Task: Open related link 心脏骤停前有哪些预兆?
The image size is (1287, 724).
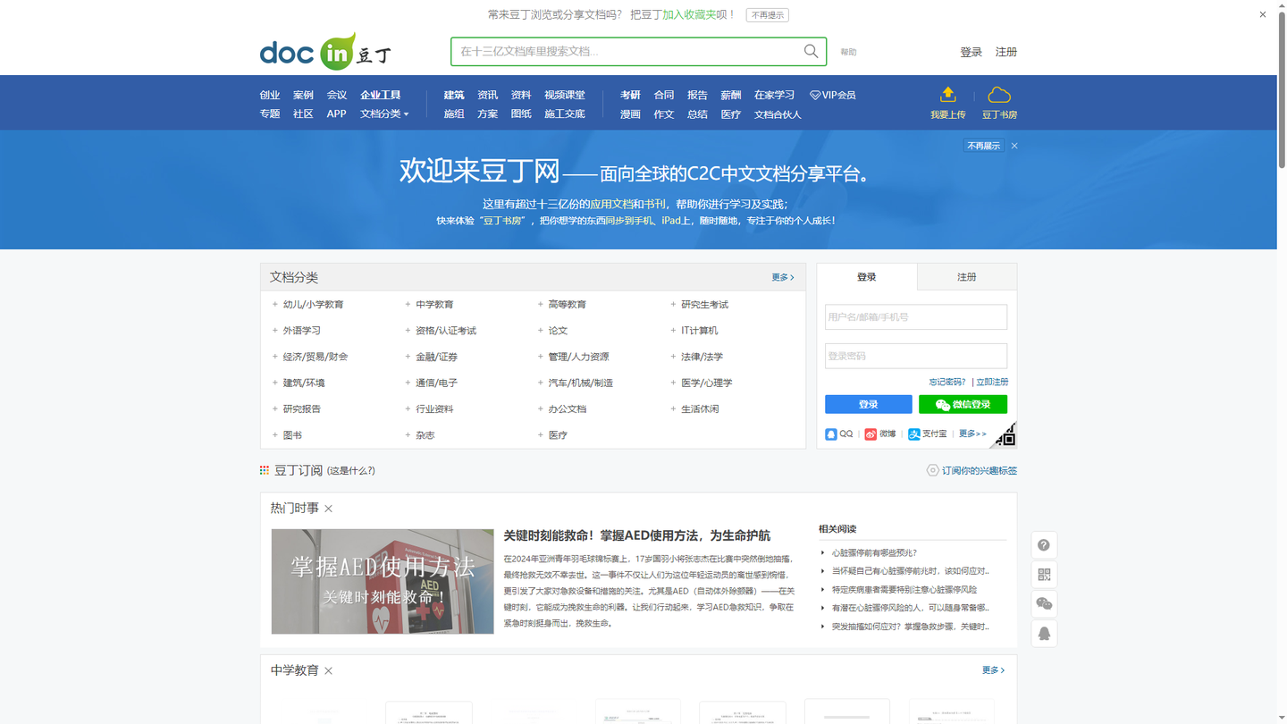Action: (874, 553)
